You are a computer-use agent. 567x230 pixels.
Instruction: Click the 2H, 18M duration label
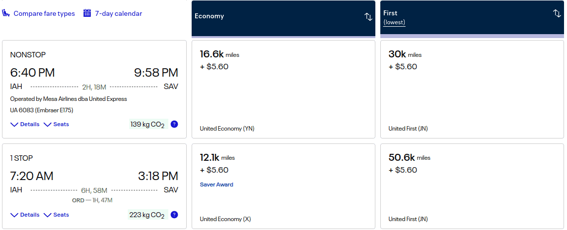[94, 87]
